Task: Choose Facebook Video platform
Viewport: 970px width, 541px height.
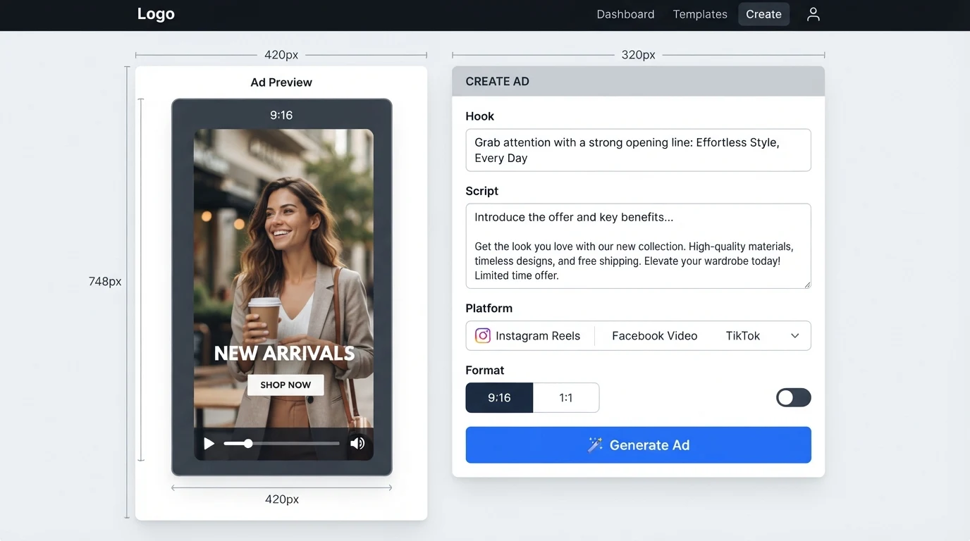Action: (x=654, y=336)
